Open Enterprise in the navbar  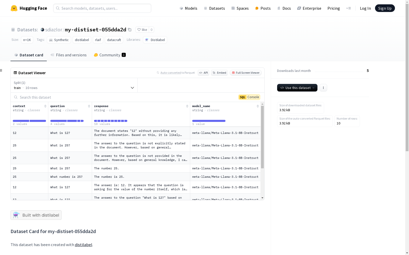point(309,8)
